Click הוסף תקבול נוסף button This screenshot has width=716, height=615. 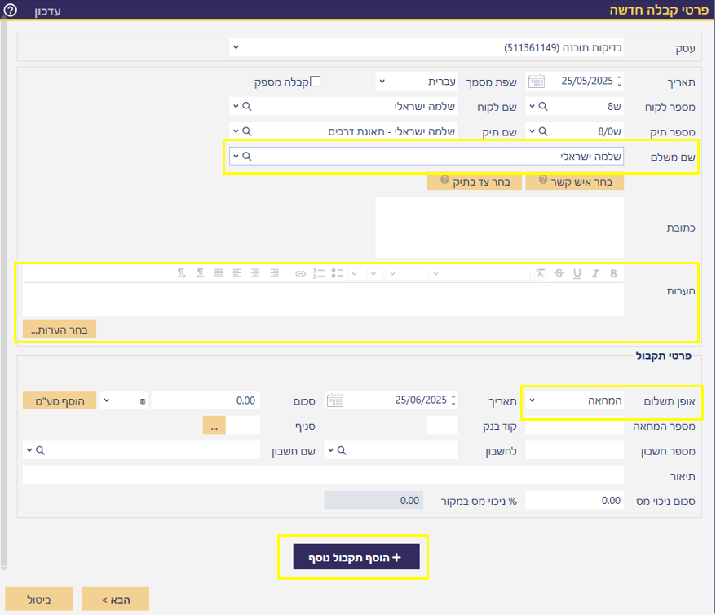point(356,557)
